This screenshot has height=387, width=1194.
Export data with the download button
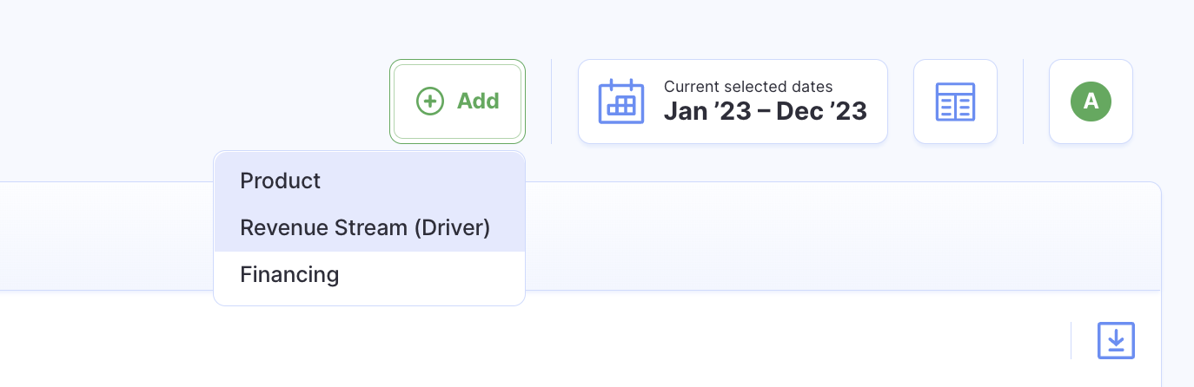click(1116, 340)
